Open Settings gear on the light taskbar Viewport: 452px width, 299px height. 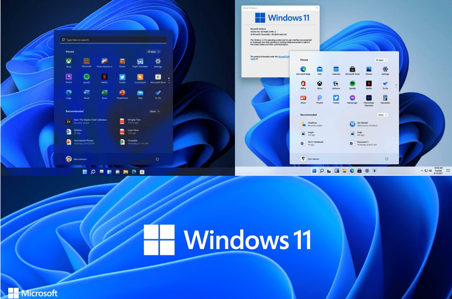coord(367,171)
